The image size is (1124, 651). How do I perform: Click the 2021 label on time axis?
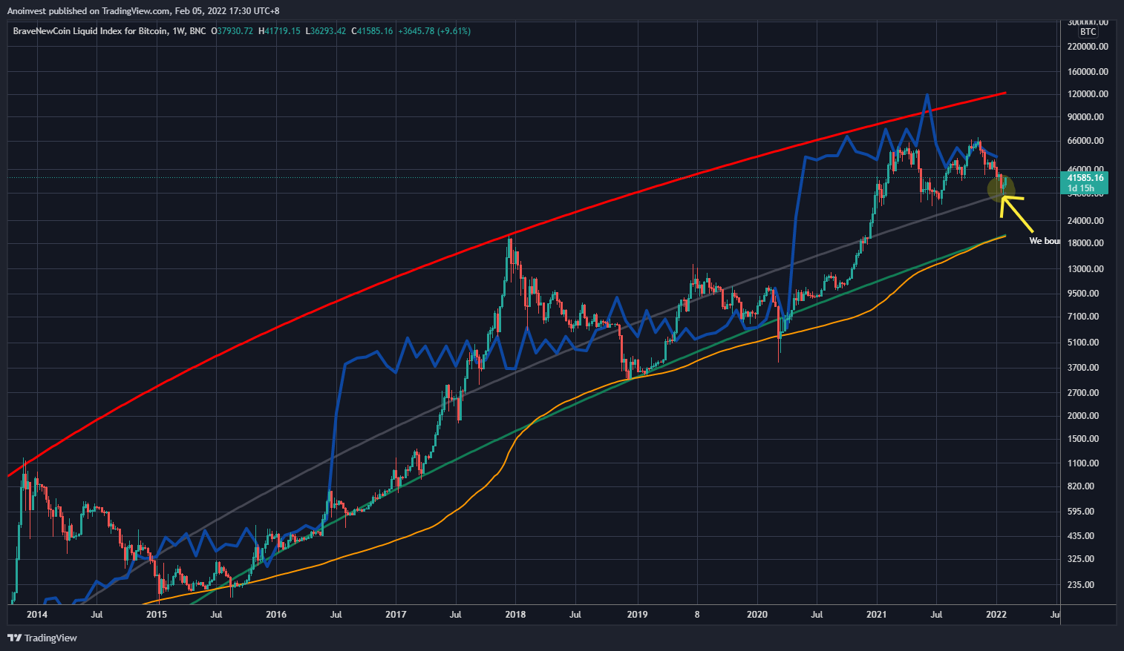[877, 615]
